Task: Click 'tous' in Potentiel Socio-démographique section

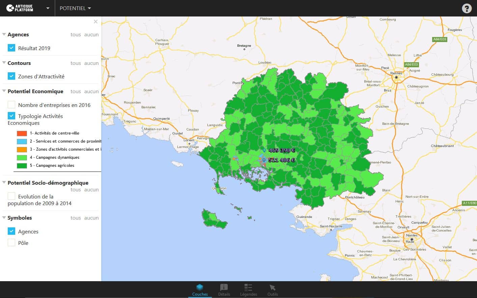Action: click(x=76, y=189)
